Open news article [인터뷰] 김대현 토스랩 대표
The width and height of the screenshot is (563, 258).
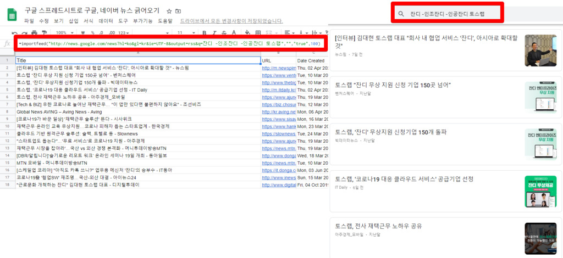click(x=426, y=42)
